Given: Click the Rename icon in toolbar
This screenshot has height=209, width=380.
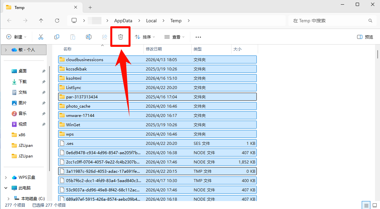Looking at the screenshot, I should [89, 37].
